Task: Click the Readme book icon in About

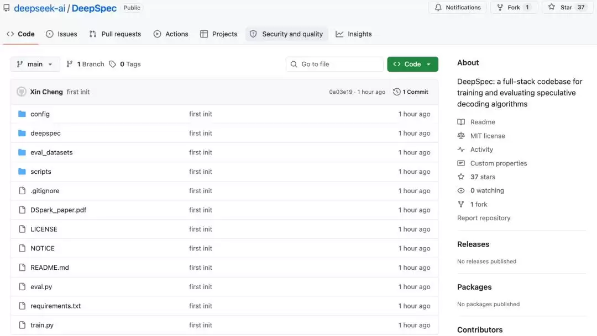Action: coord(461,122)
